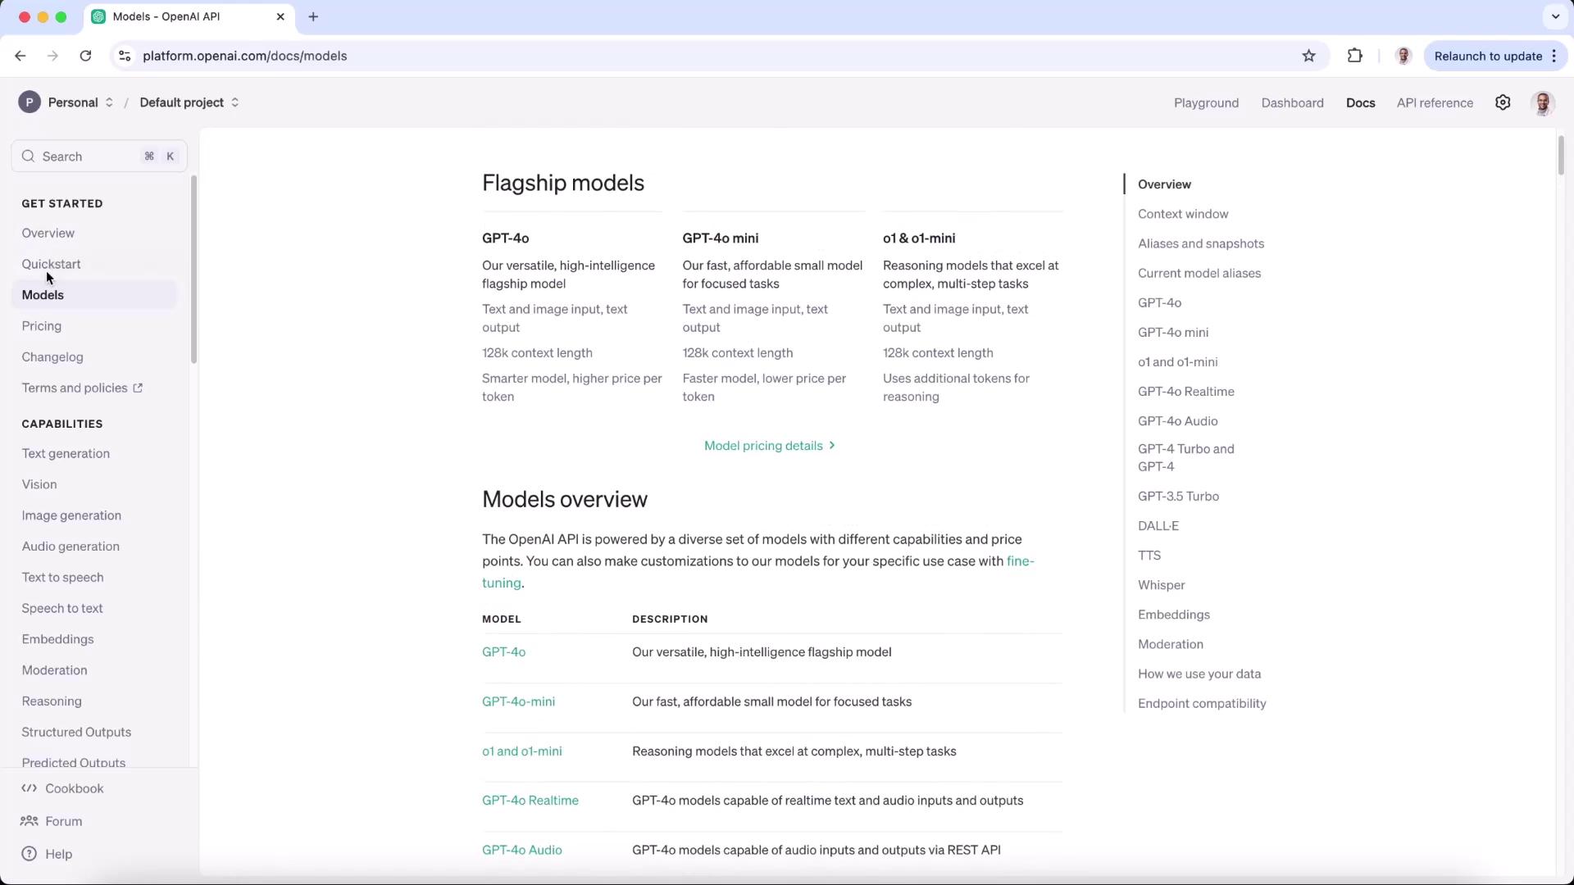Screen dimensions: 1574x885
Task: View site information icon in address bar
Action: pyautogui.click(x=125, y=56)
